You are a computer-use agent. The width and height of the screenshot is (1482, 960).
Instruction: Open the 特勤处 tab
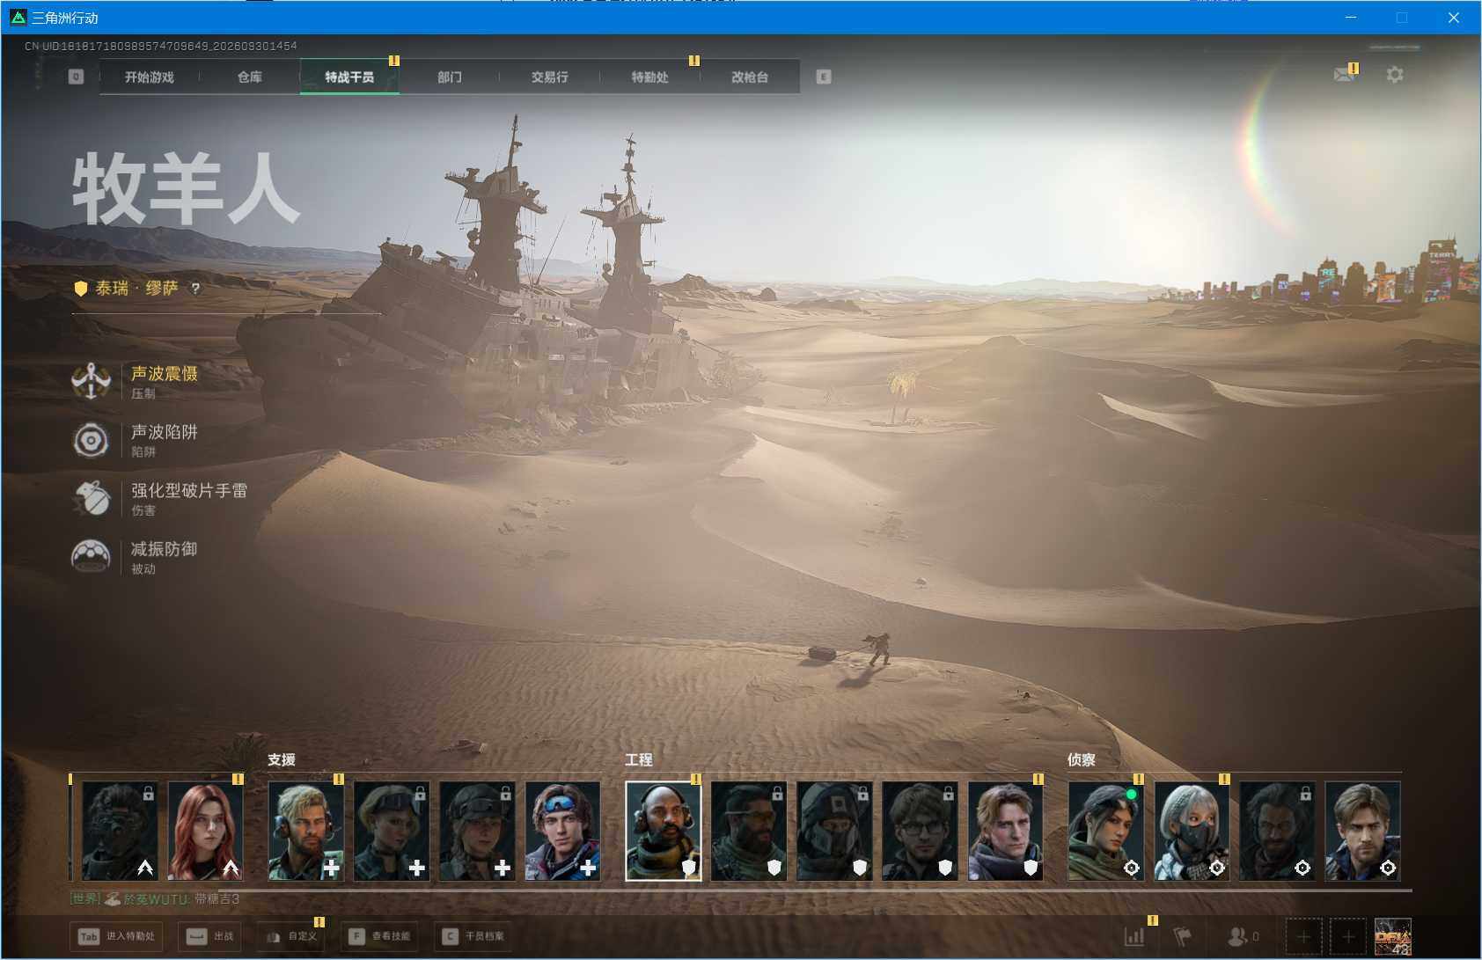[x=649, y=77]
